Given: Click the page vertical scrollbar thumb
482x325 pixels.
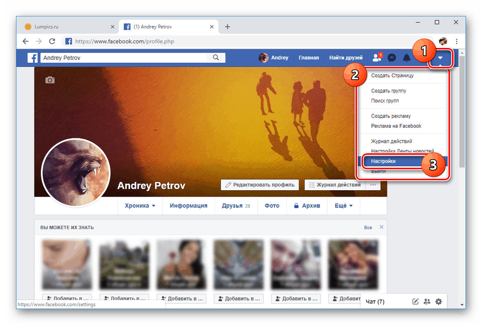Looking at the screenshot, I should (x=461, y=111).
